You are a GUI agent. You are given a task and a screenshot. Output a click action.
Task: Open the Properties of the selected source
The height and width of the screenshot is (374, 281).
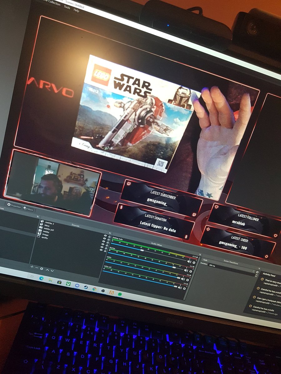(14, 206)
